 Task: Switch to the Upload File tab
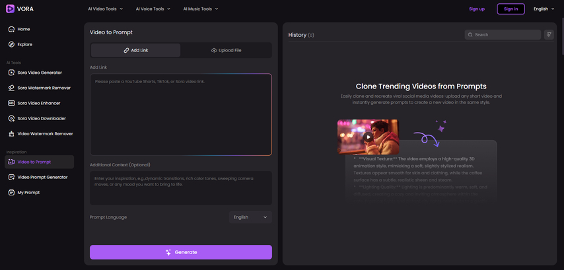[227, 50]
